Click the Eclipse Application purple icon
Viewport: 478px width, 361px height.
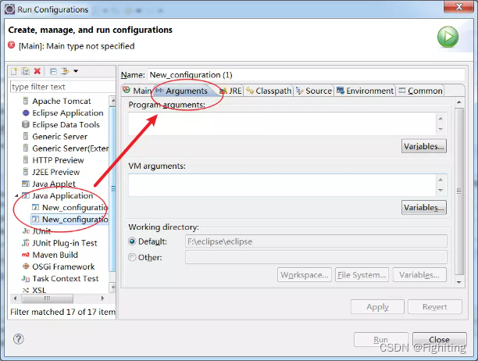[x=26, y=113]
